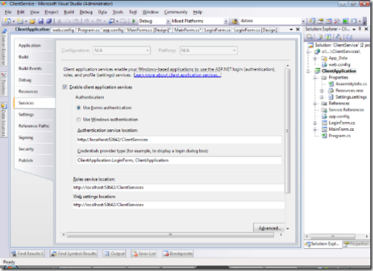The height and width of the screenshot is (271, 373).
Task: Open the Object Browser toolbar icon
Action: tap(329, 21)
